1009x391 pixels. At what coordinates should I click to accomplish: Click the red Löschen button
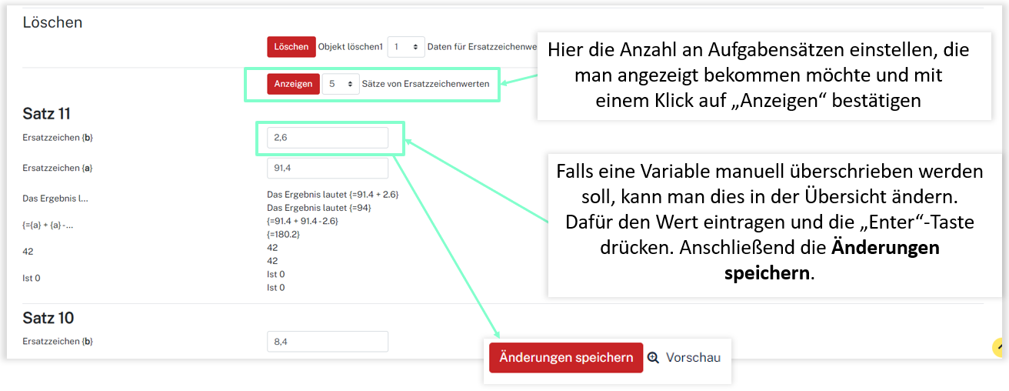point(291,47)
